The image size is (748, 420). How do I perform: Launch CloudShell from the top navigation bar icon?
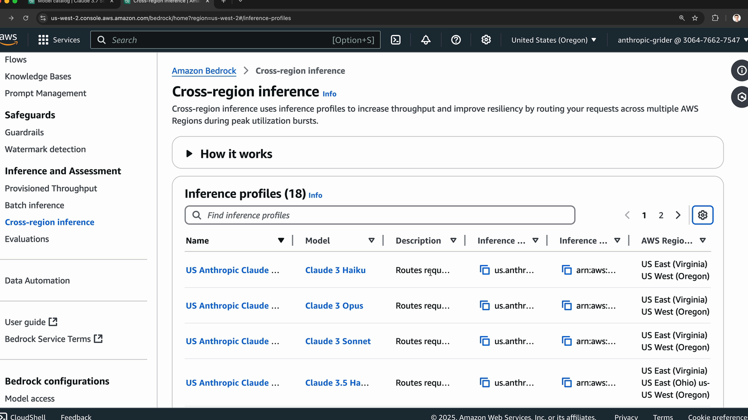pos(395,40)
